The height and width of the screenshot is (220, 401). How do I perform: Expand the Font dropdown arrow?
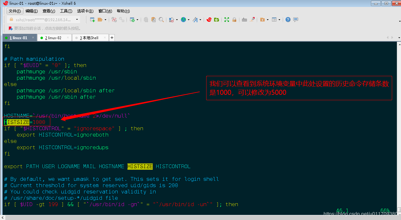tap(200, 20)
